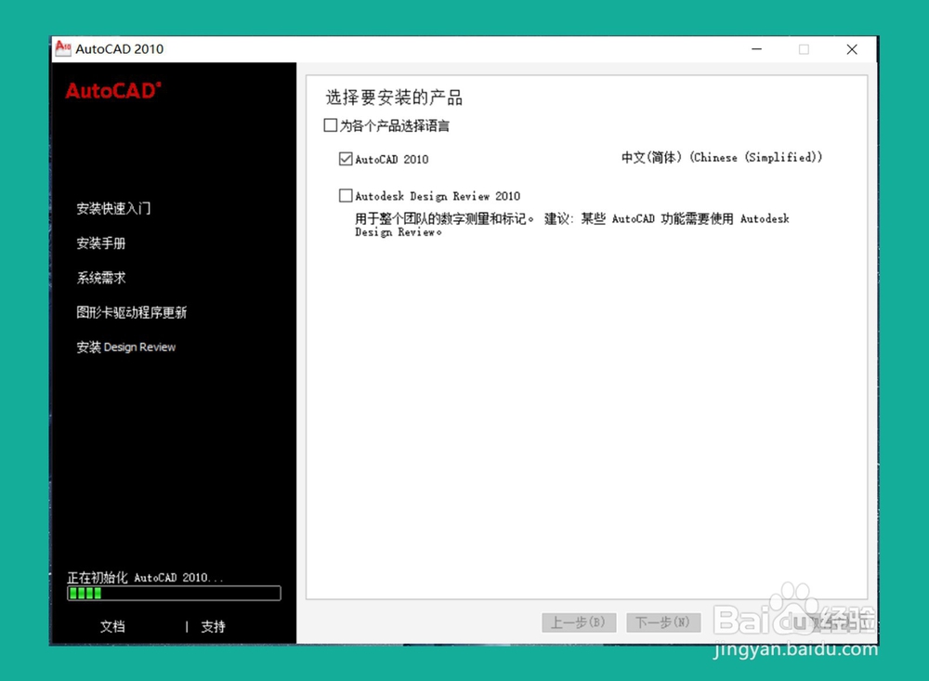Click the 文档 link at bottom
The width and height of the screenshot is (929, 681).
[x=112, y=626]
